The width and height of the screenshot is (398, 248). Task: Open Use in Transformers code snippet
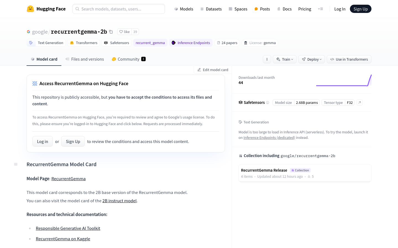coord(349,59)
